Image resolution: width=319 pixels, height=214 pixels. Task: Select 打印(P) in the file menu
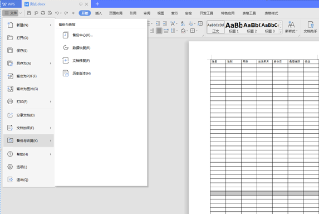(x=29, y=101)
